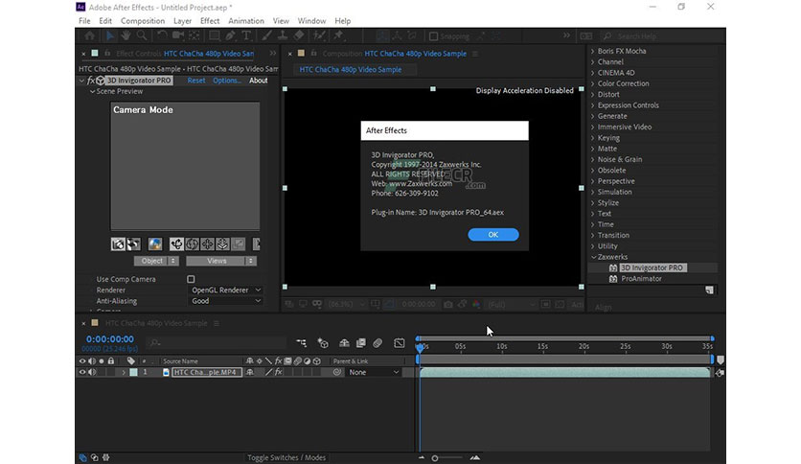
Task: Expand the Color Correction effects category
Action: coord(593,83)
